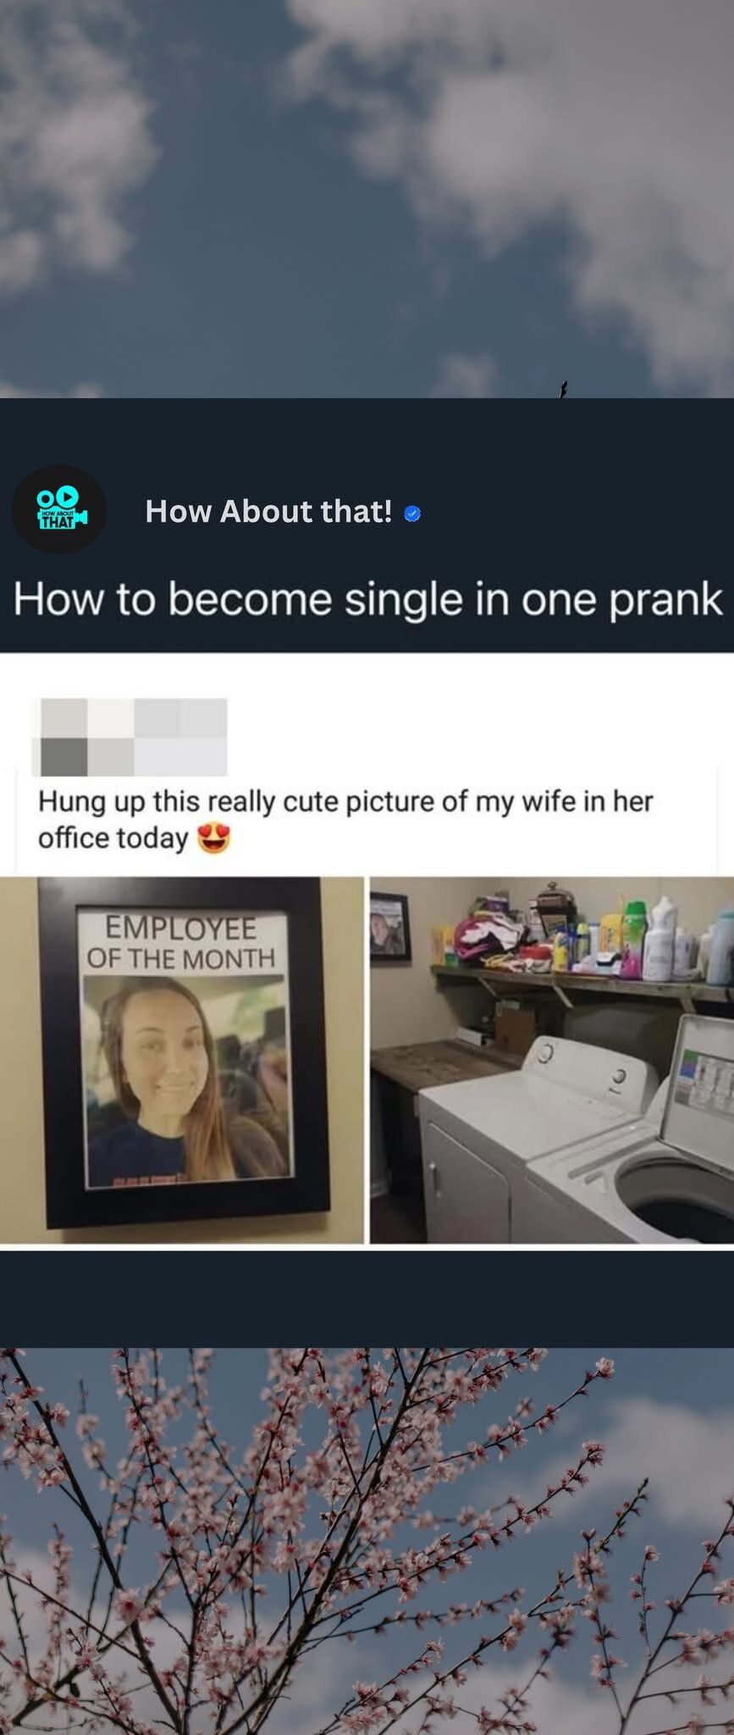Open the How About That channel avatar

pyautogui.click(x=58, y=510)
